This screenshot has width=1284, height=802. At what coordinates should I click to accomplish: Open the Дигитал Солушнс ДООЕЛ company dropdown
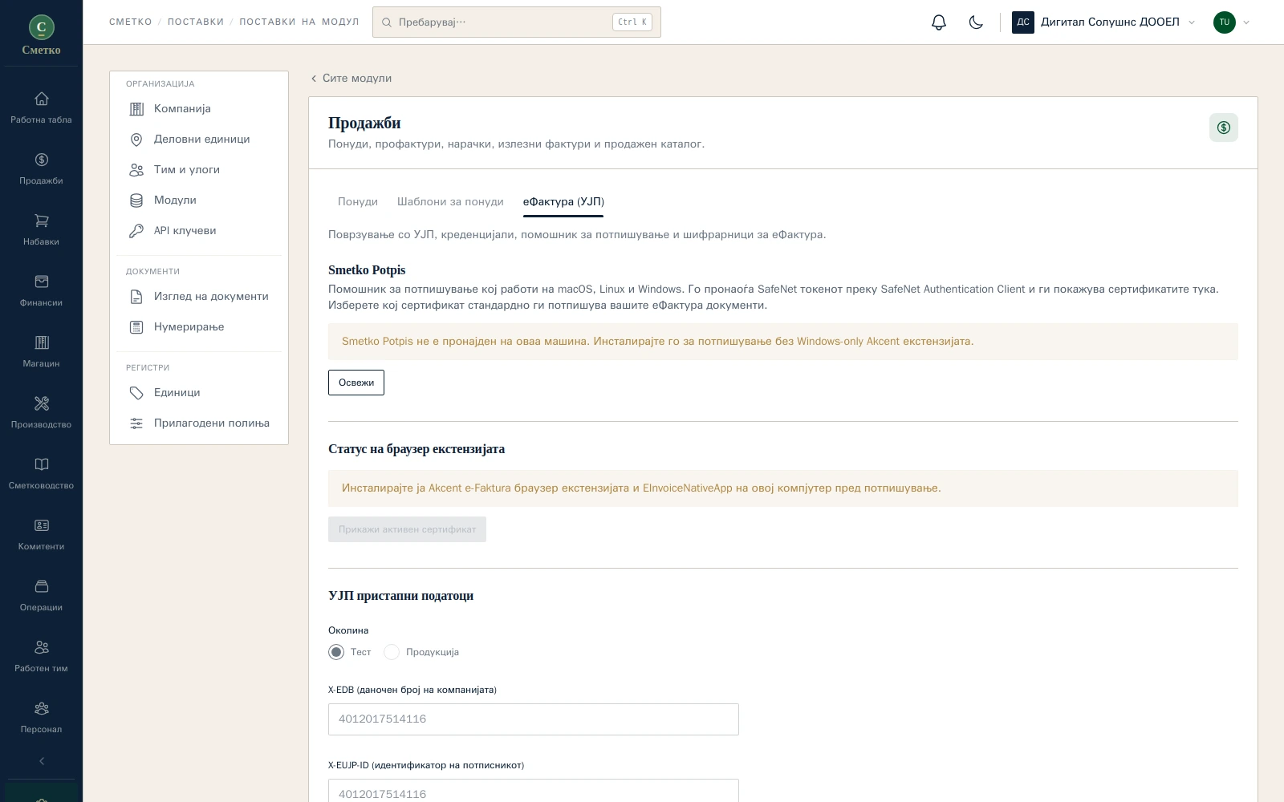[x=1104, y=22]
